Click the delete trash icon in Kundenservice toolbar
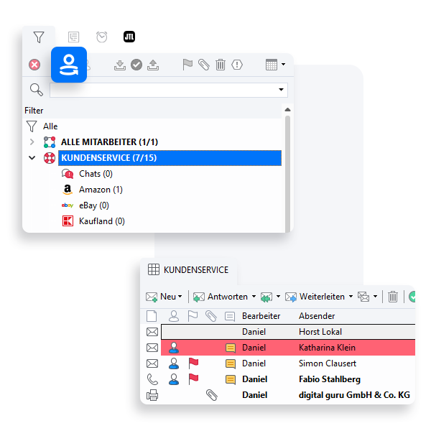 click(x=393, y=297)
